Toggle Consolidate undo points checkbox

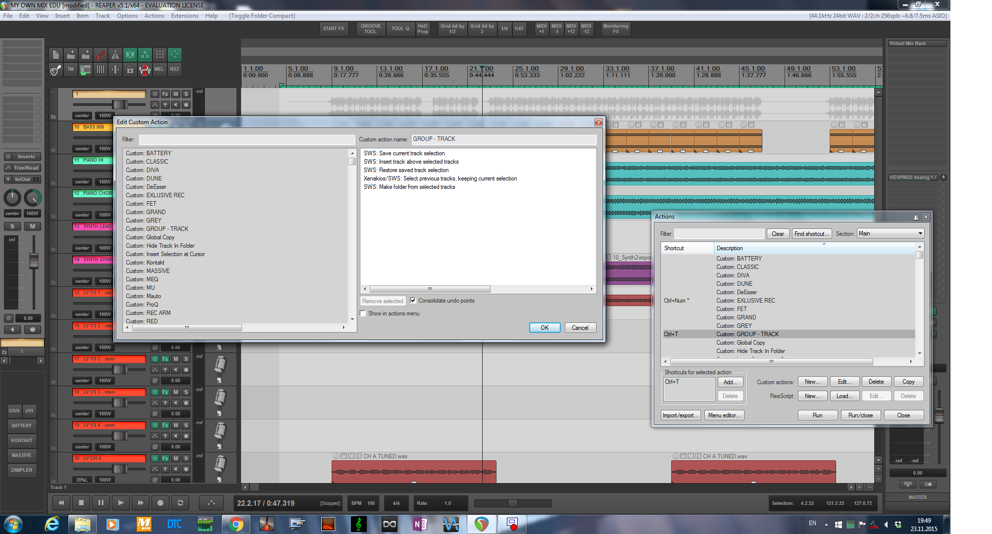(x=413, y=301)
